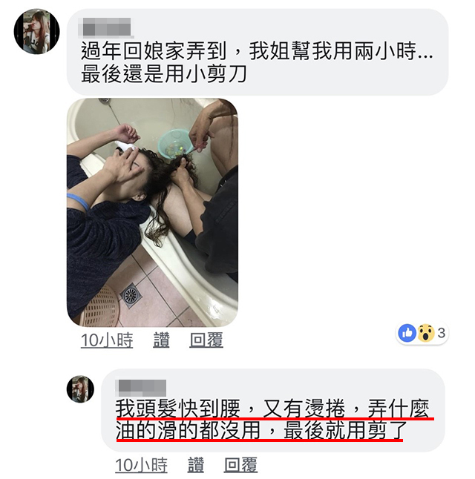Click the underlined line starting 我頭髮快到腰
The width and height of the screenshot is (475, 479).
(272, 408)
